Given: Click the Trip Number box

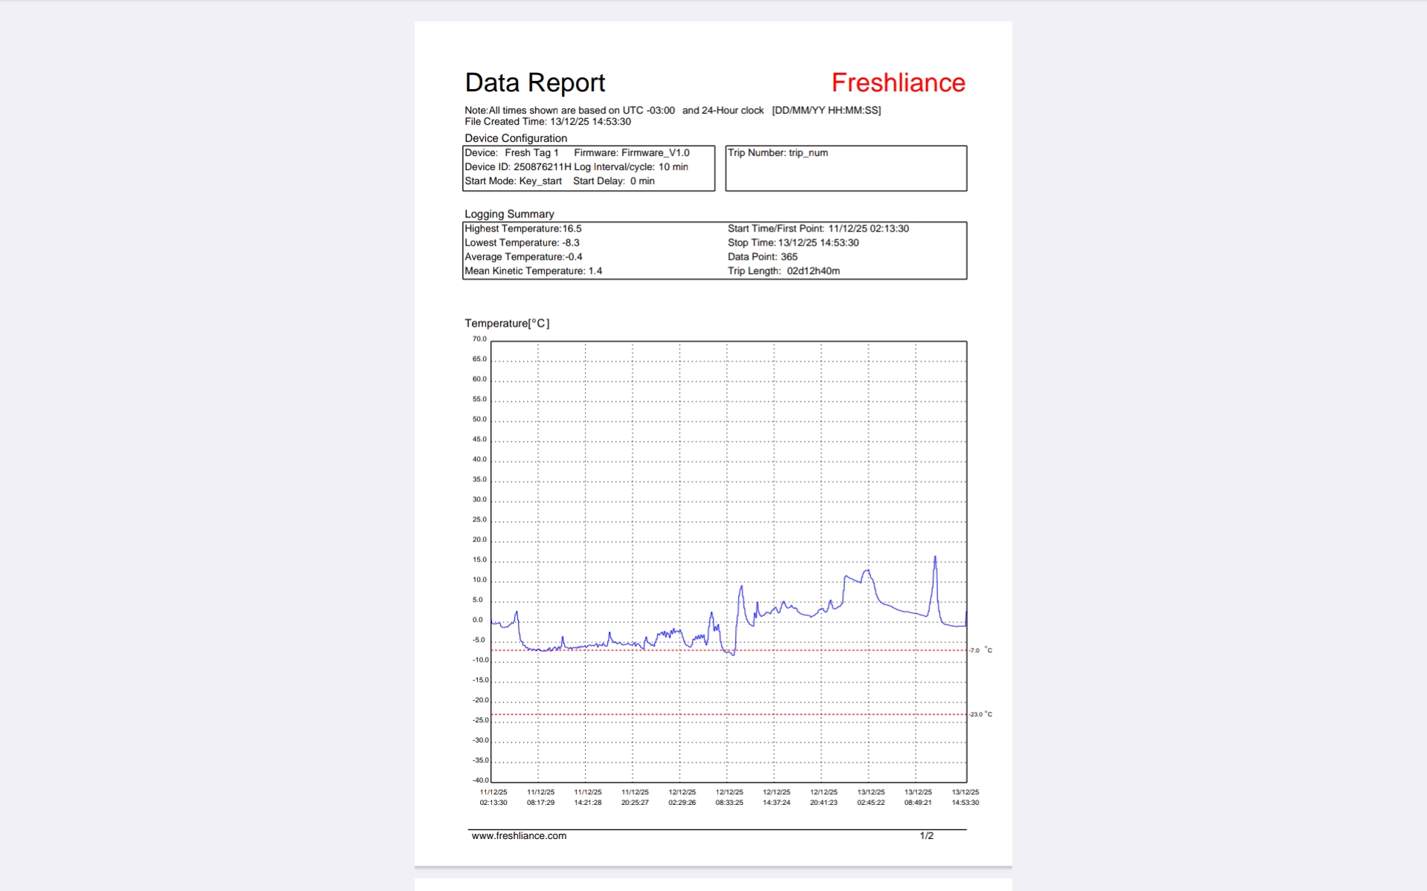Looking at the screenshot, I should pos(846,169).
